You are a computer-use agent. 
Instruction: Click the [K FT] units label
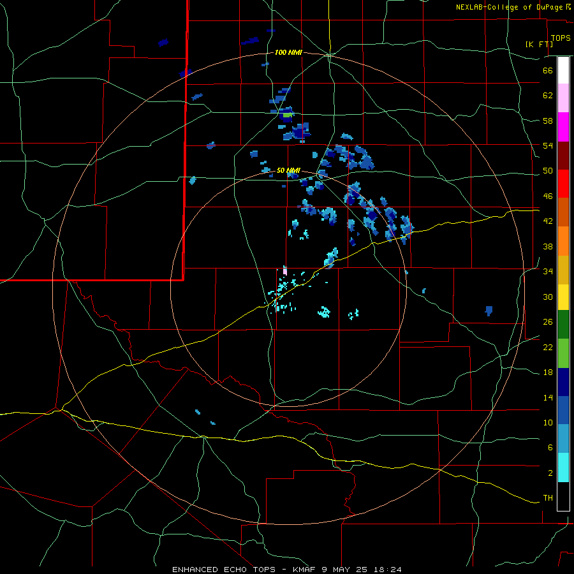coord(539,44)
